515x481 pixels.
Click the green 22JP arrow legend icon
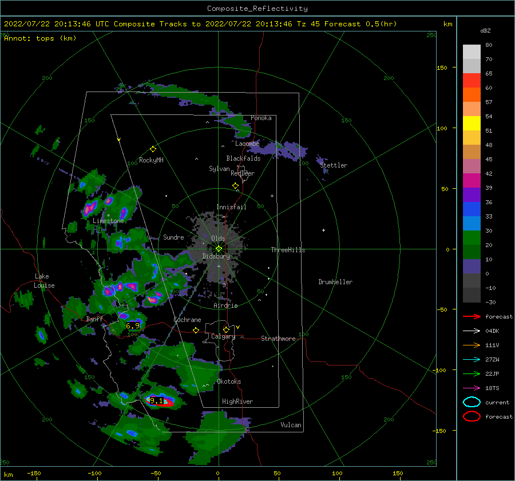click(472, 373)
